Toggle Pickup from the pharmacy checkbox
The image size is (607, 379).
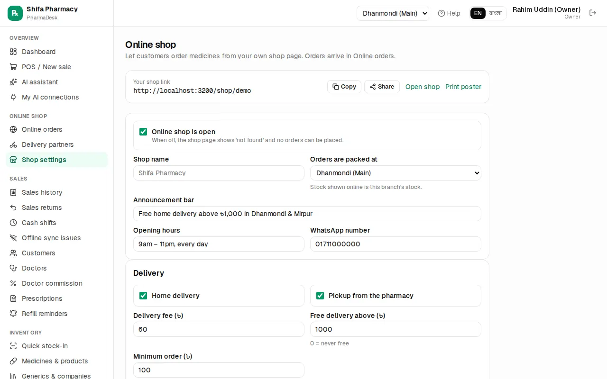click(320, 296)
